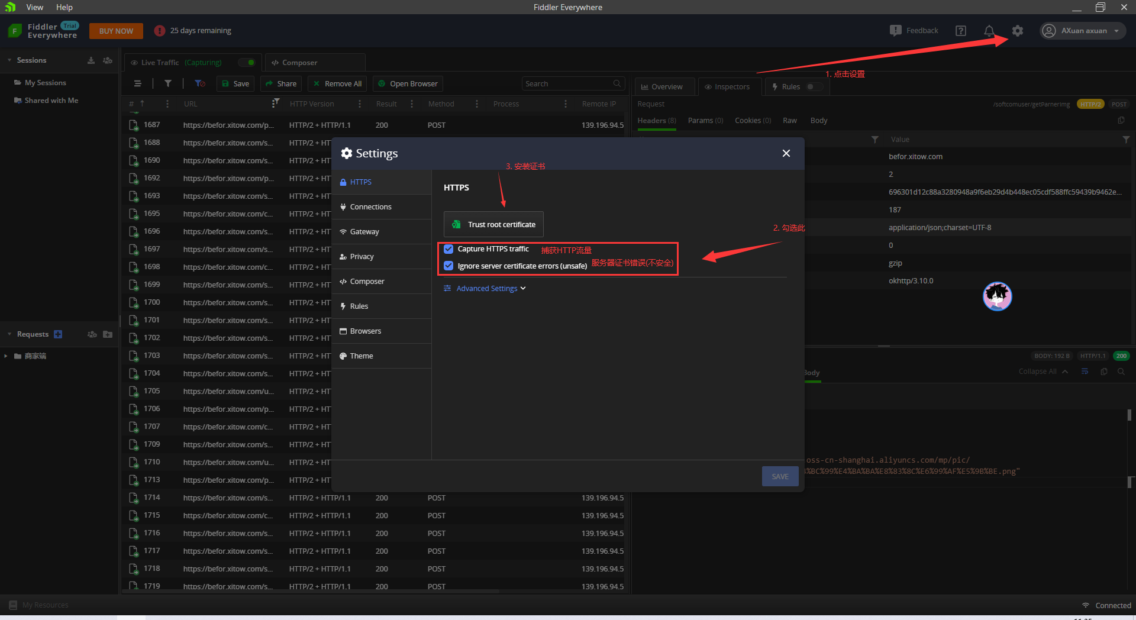Open the View menu

click(x=35, y=7)
